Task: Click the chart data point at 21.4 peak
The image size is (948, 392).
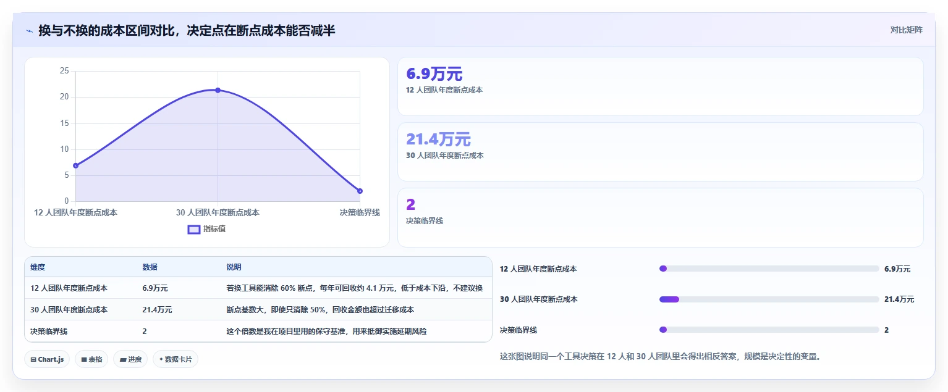Action: [x=218, y=90]
